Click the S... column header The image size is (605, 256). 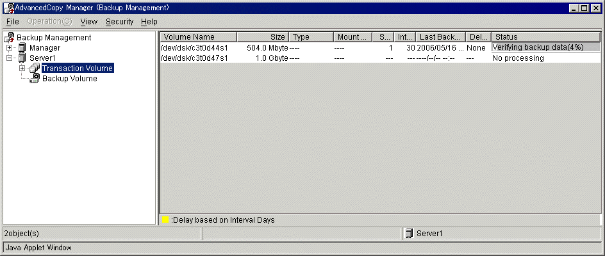tap(383, 37)
